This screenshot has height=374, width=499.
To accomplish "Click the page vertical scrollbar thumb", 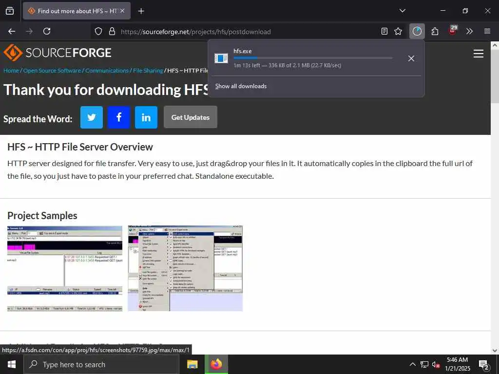I will [495, 76].
